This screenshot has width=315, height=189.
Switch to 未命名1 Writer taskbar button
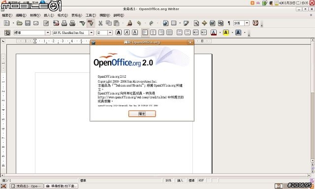point(27,186)
